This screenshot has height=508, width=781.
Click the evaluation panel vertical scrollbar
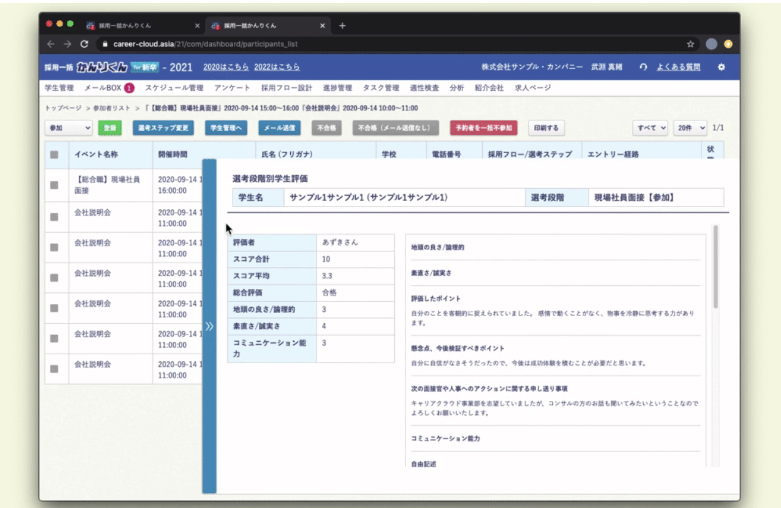[x=716, y=267]
